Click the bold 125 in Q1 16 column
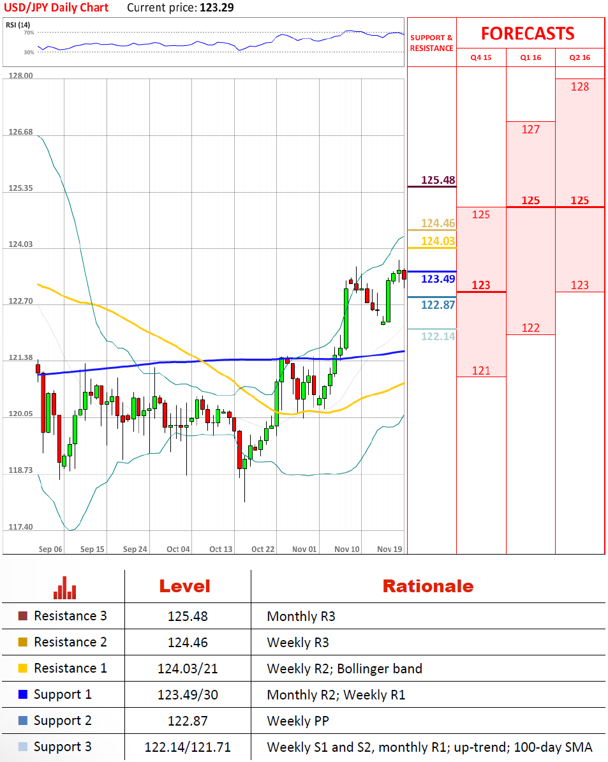Viewport: 608px width, 762px height. (x=531, y=200)
